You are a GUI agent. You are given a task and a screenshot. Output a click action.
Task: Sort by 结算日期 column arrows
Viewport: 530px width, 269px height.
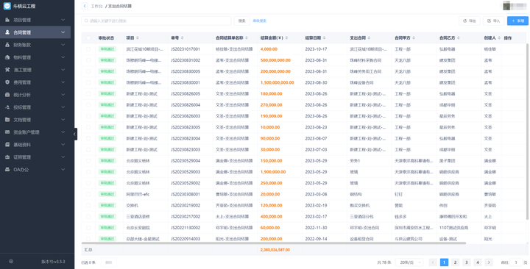pos(324,38)
